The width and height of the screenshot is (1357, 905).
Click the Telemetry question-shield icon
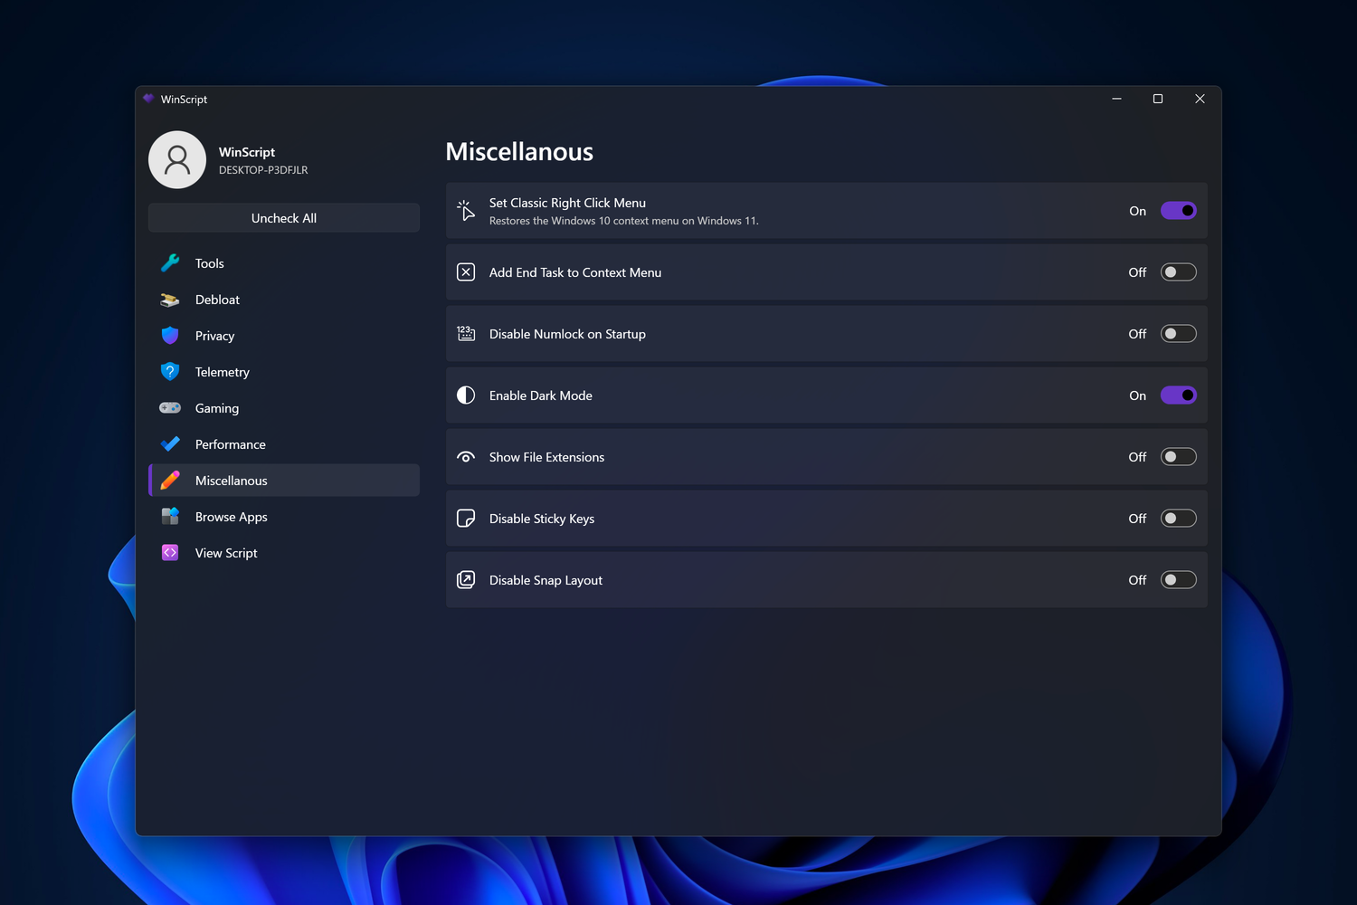click(x=170, y=372)
